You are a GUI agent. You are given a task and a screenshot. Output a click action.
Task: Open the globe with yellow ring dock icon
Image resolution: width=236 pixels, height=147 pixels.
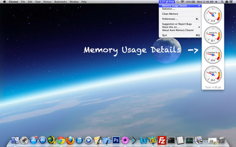point(52,140)
